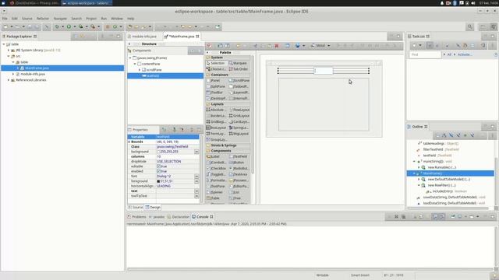499x280 pixels.
Task: Click the Search magnifier icon at top right
Action: pyautogui.click(x=469, y=26)
